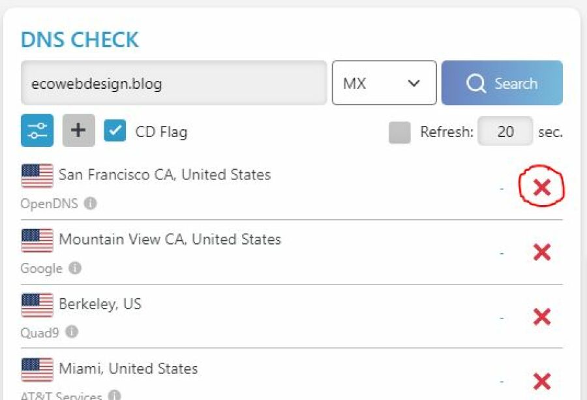Open the MX record type dropdown
This screenshot has width=587, height=400.
point(384,83)
